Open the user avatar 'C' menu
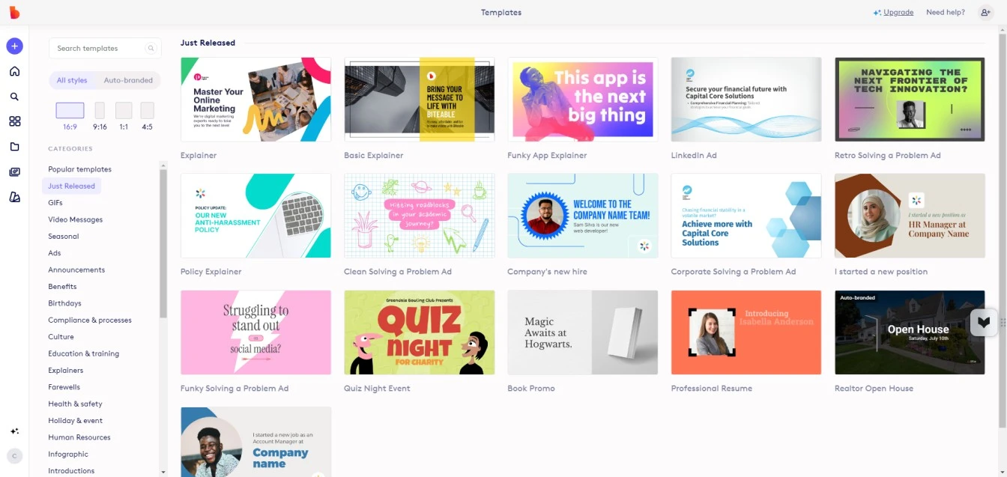This screenshot has height=477, width=1007. pyautogui.click(x=14, y=455)
